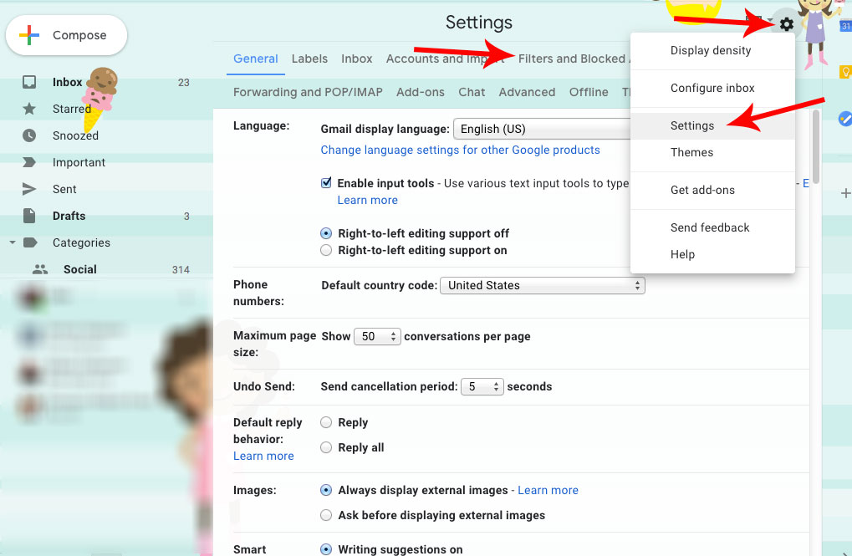Click the settings page vertical scrollbar
Viewport: 852px width, 556px height.
click(815, 147)
